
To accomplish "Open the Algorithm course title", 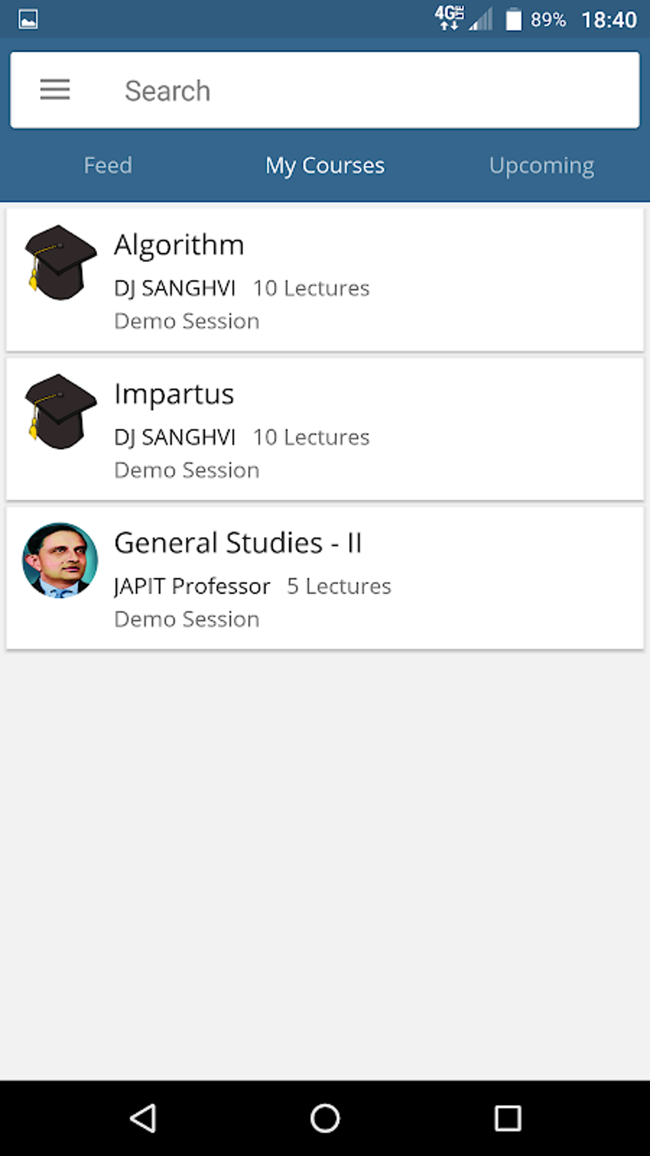I will (x=179, y=245).
